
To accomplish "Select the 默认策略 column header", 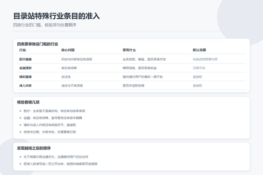I will 199,50.
